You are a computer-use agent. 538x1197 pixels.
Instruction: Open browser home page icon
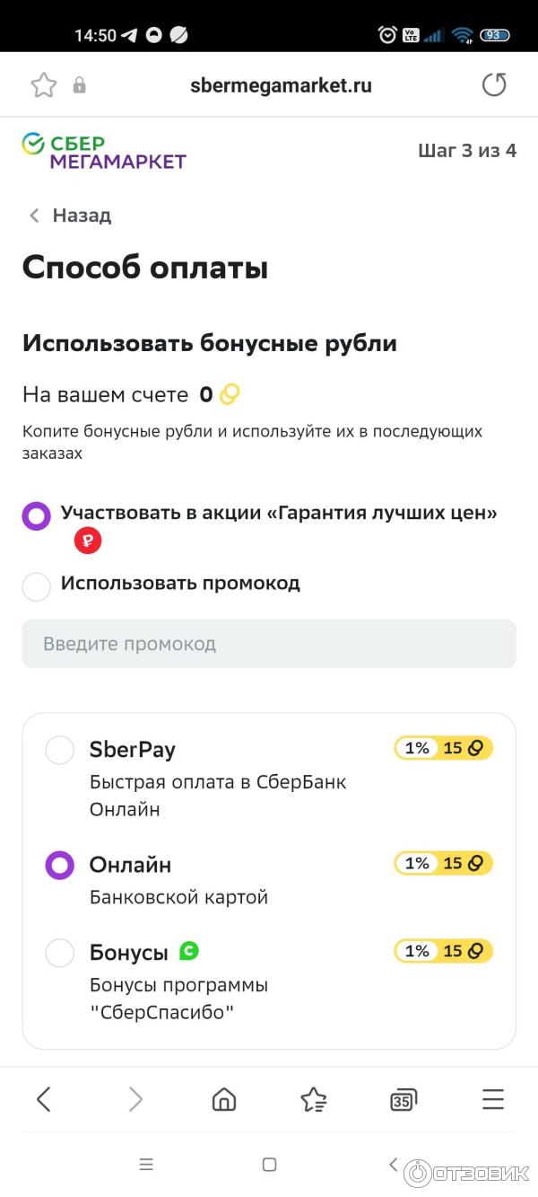[223, 1099]
